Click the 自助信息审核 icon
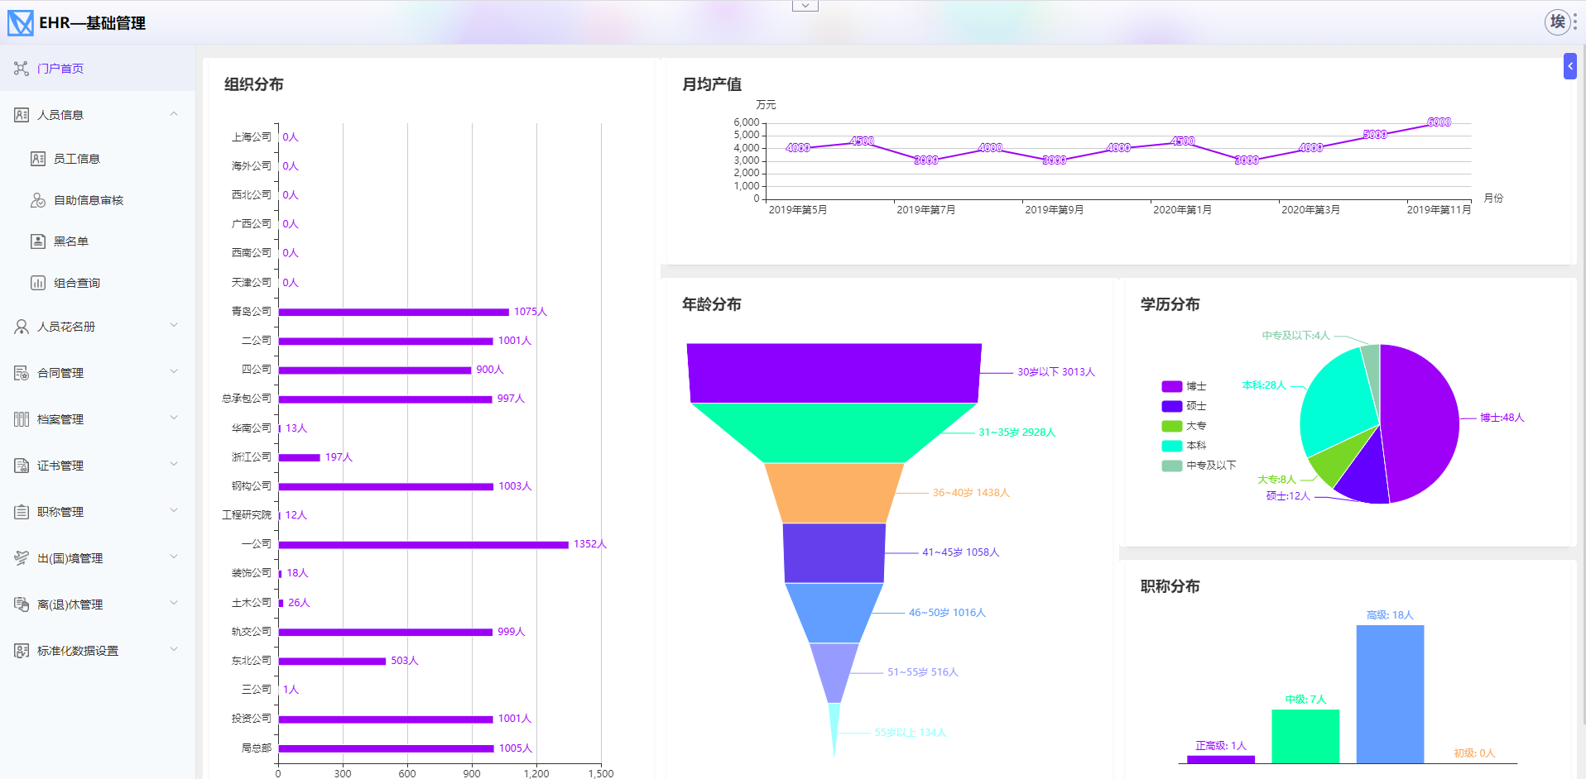 (38, 200)
